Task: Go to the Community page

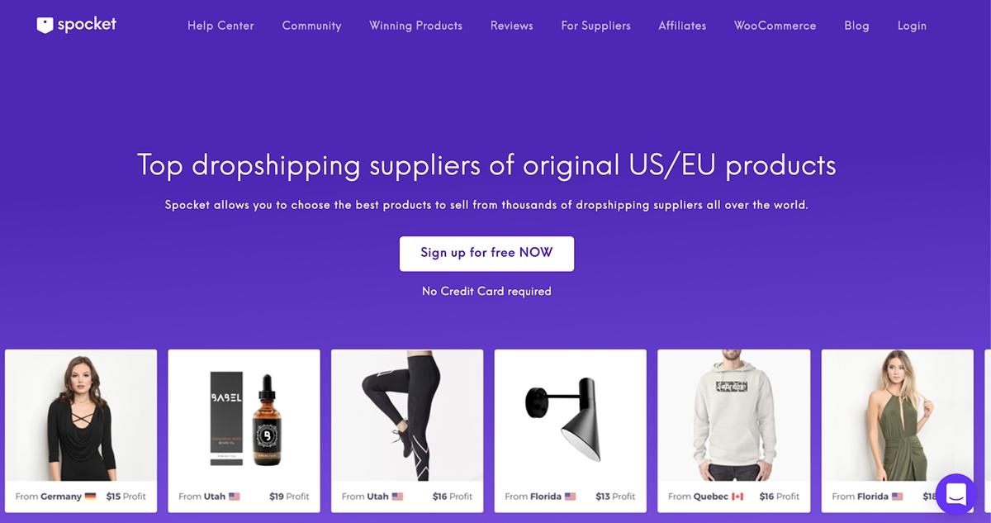Action: tap(311, 26)
